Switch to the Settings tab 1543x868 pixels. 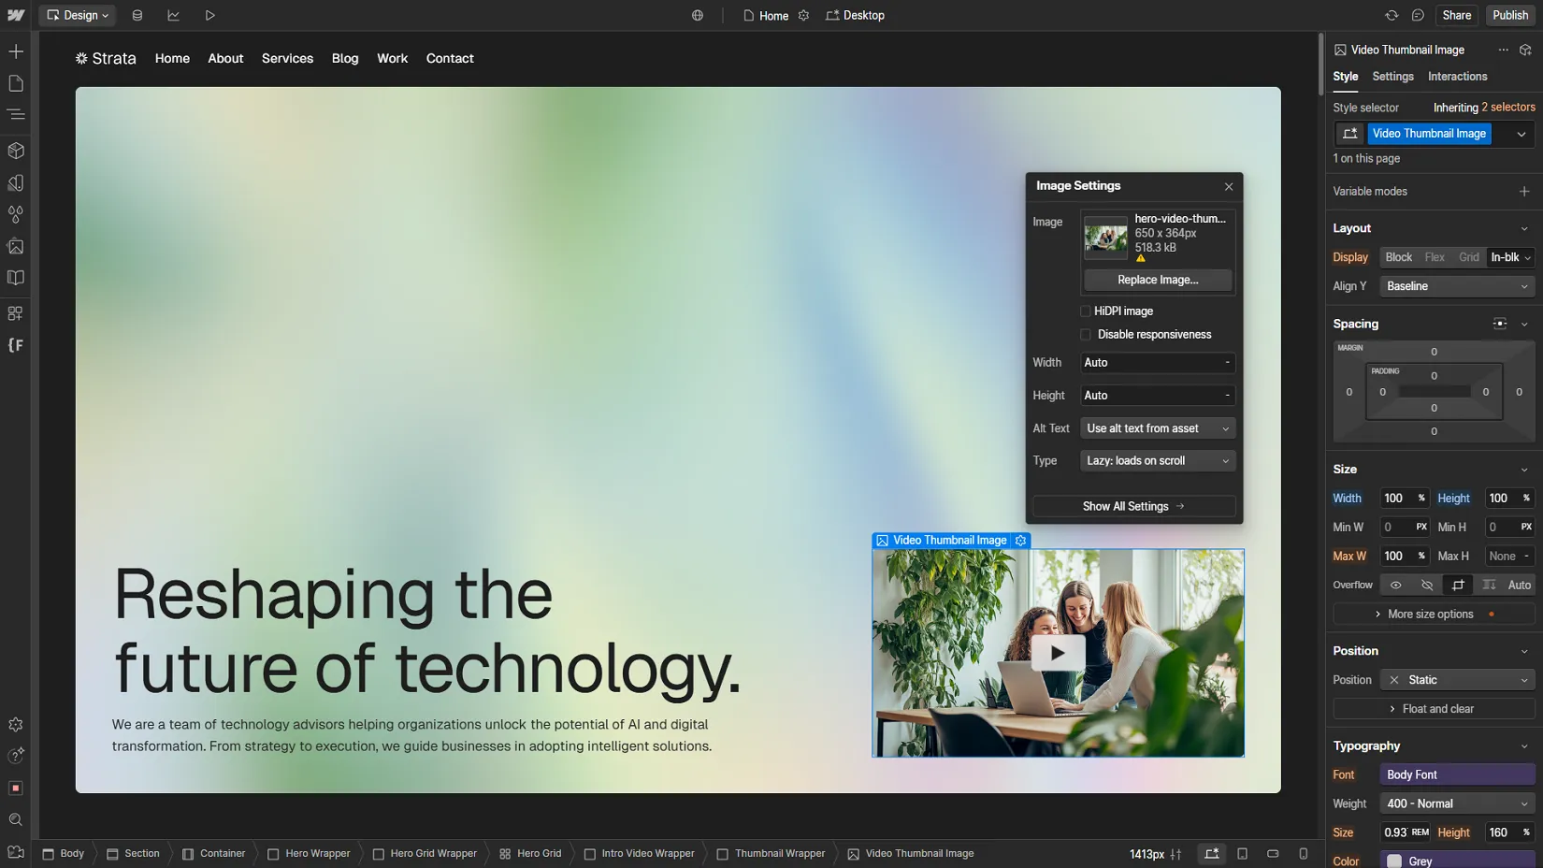click(1392, 77)
